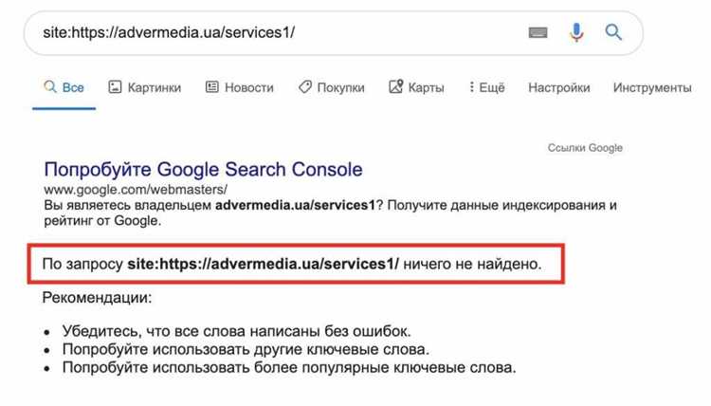Click the Ссылки Google label
The height and width of the screenshot is (406, 711).
(585, 148)
